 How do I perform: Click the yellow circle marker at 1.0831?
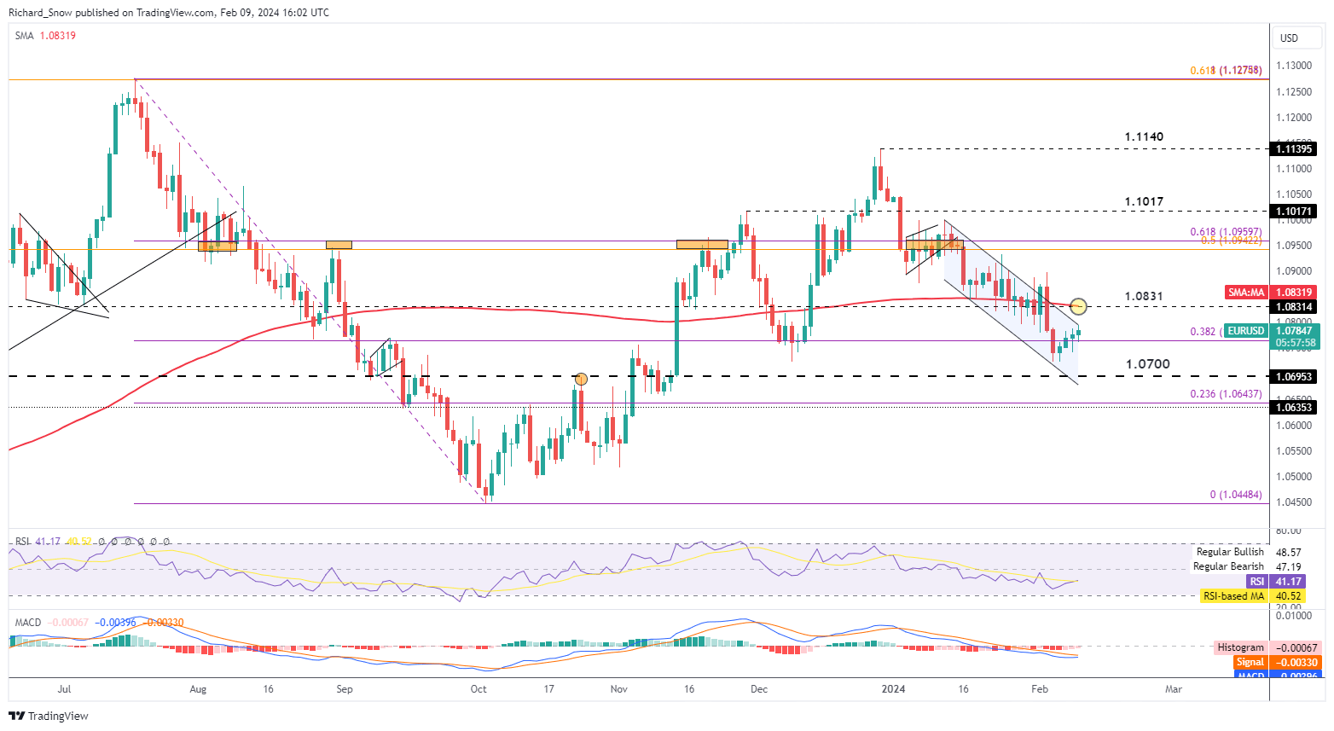pos(1078,305)
